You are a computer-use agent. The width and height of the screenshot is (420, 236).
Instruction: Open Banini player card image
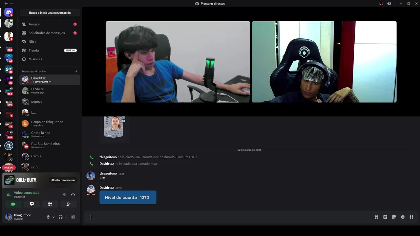[x=114, y=127]
